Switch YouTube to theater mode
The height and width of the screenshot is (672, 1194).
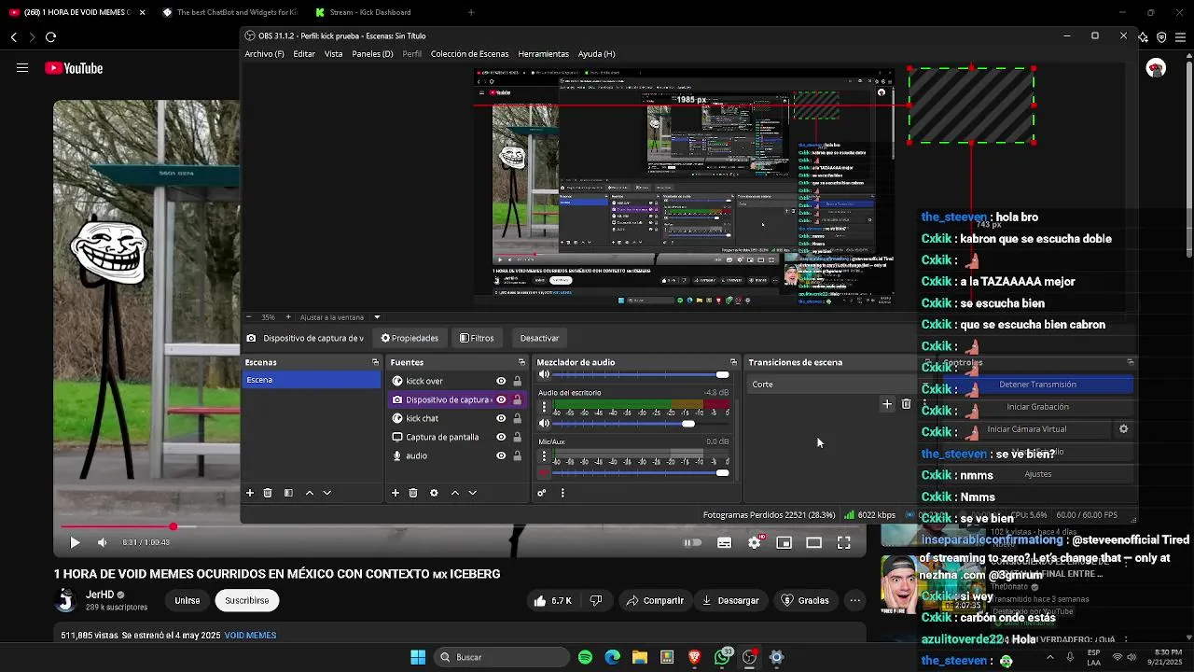[814, 542]
